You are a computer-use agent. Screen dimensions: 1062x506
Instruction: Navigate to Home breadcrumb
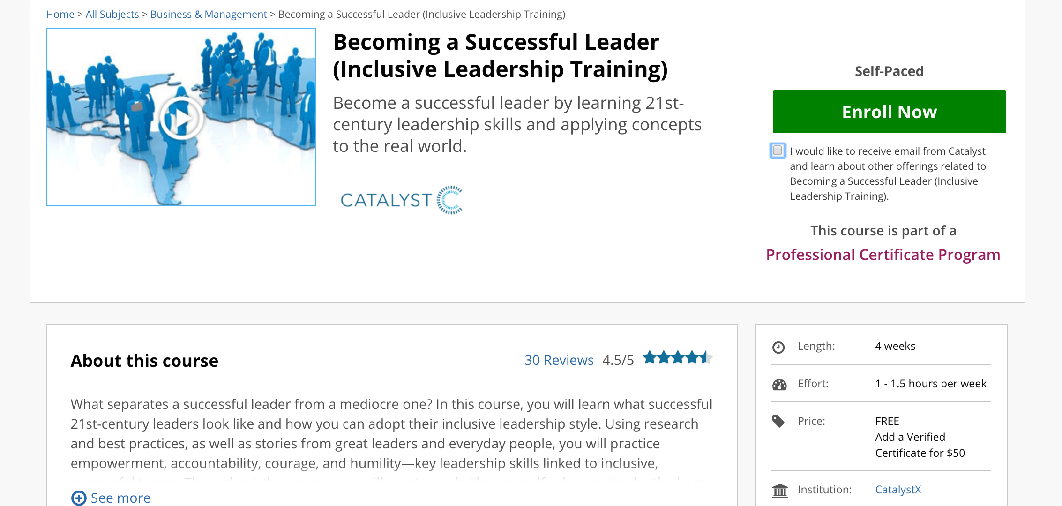[60, 14]
